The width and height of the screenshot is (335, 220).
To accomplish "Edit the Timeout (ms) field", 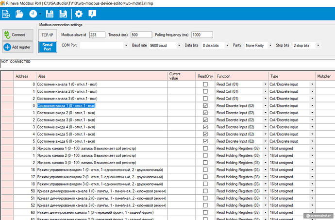I will point(141,35).
